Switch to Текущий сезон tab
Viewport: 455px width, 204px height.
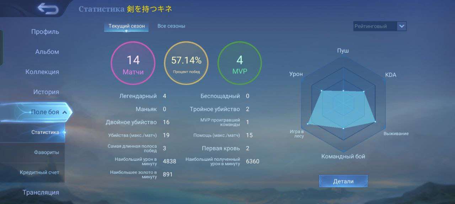(127, 26)
